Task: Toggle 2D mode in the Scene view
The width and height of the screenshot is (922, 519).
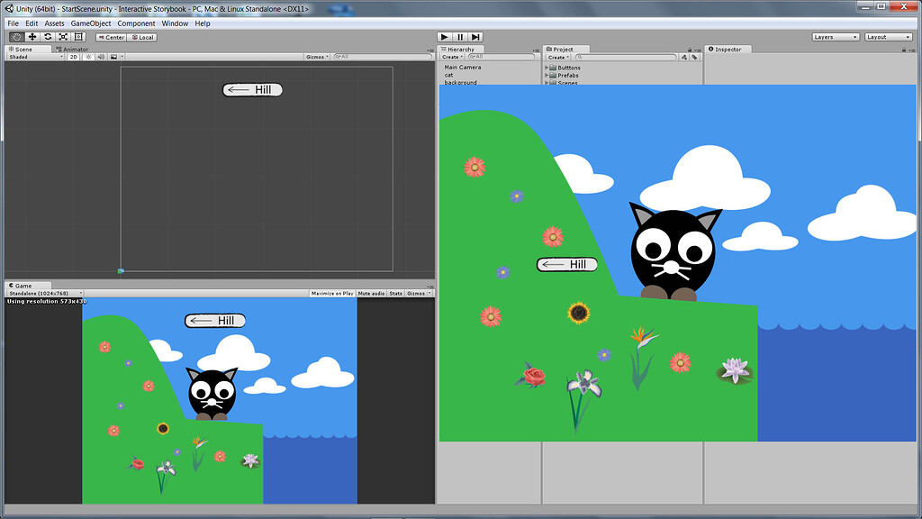Action: click(x=74, y=56)
